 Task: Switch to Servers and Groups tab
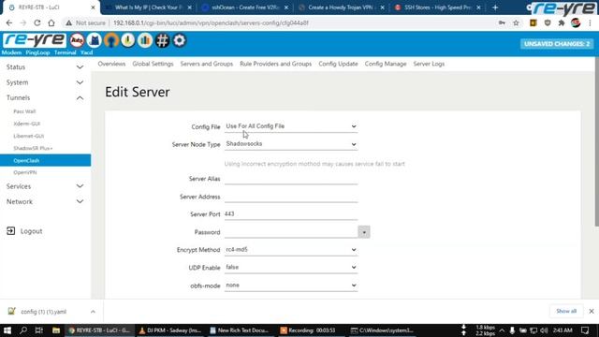pyautogui.click(x=207, y=64)
